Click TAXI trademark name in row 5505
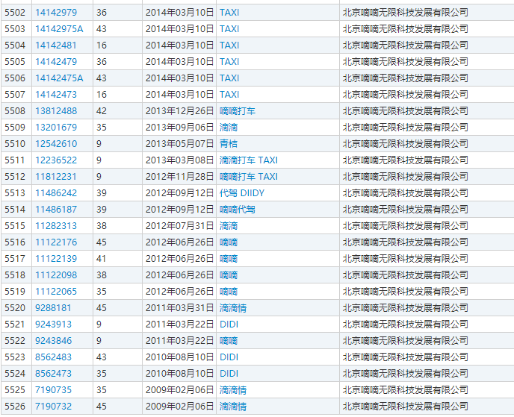The height and width of the screenshot is (417, 514). click(229, 61)
